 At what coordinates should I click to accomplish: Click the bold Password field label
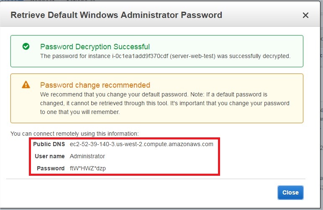(51, 168)
